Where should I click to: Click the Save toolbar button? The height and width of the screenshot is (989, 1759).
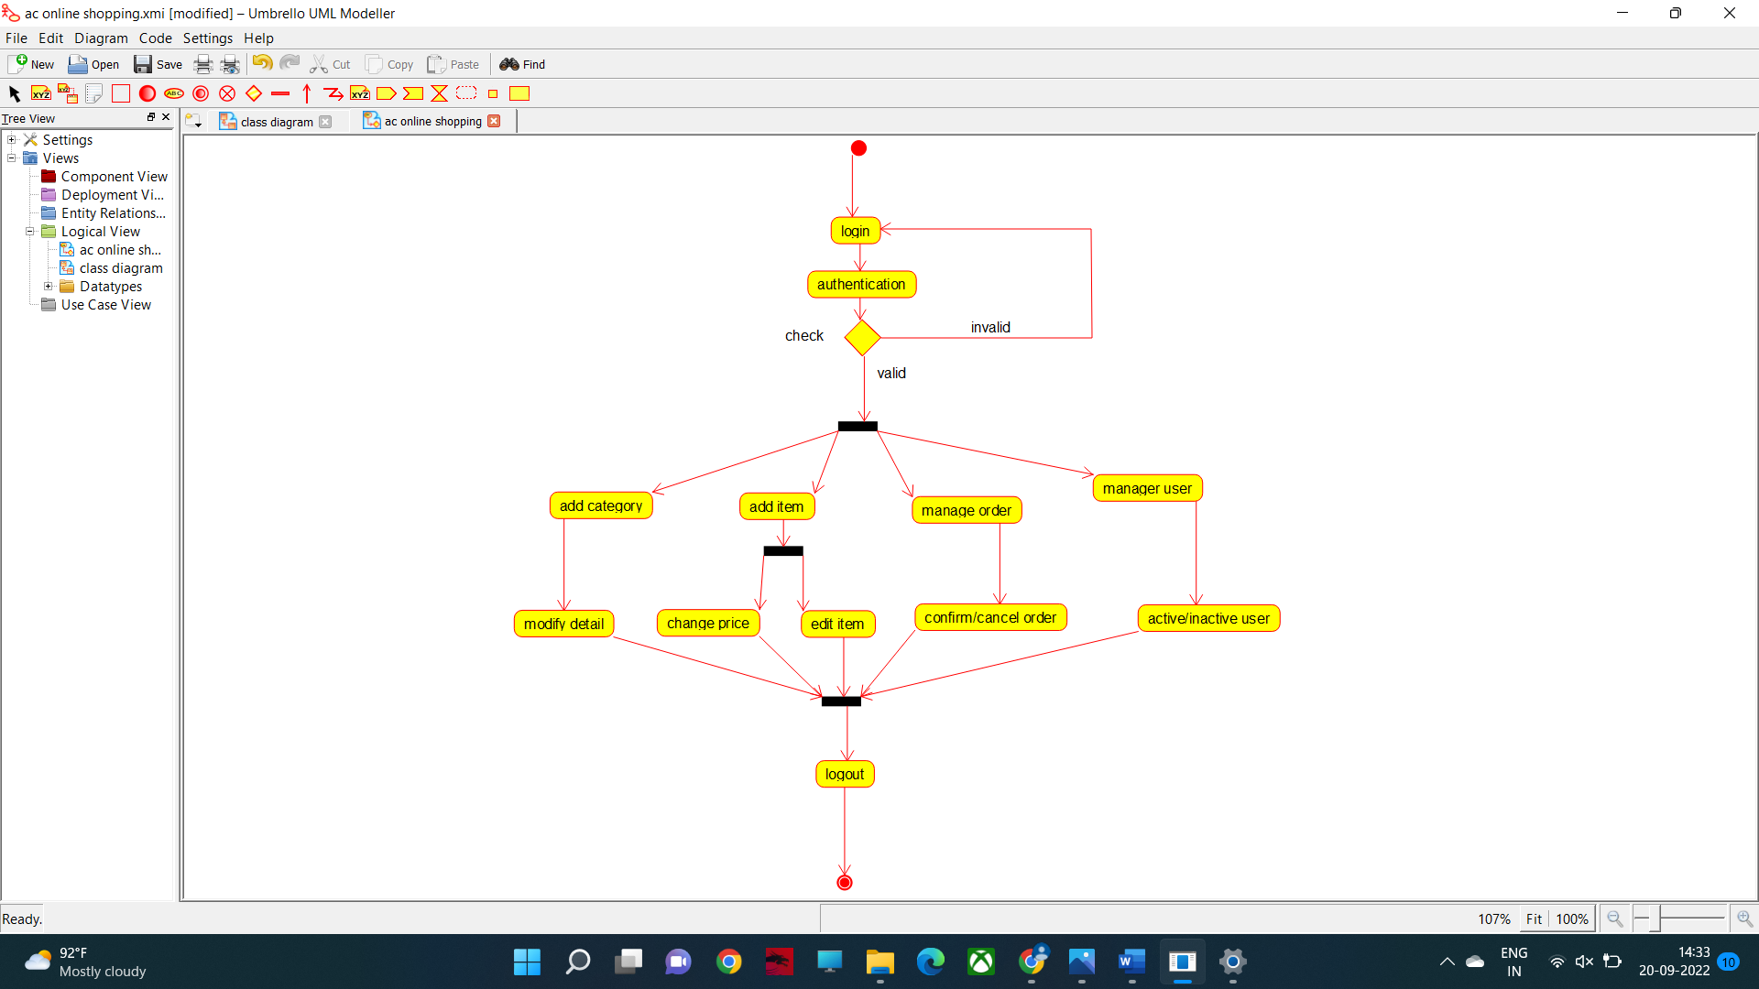pos(158,64)
